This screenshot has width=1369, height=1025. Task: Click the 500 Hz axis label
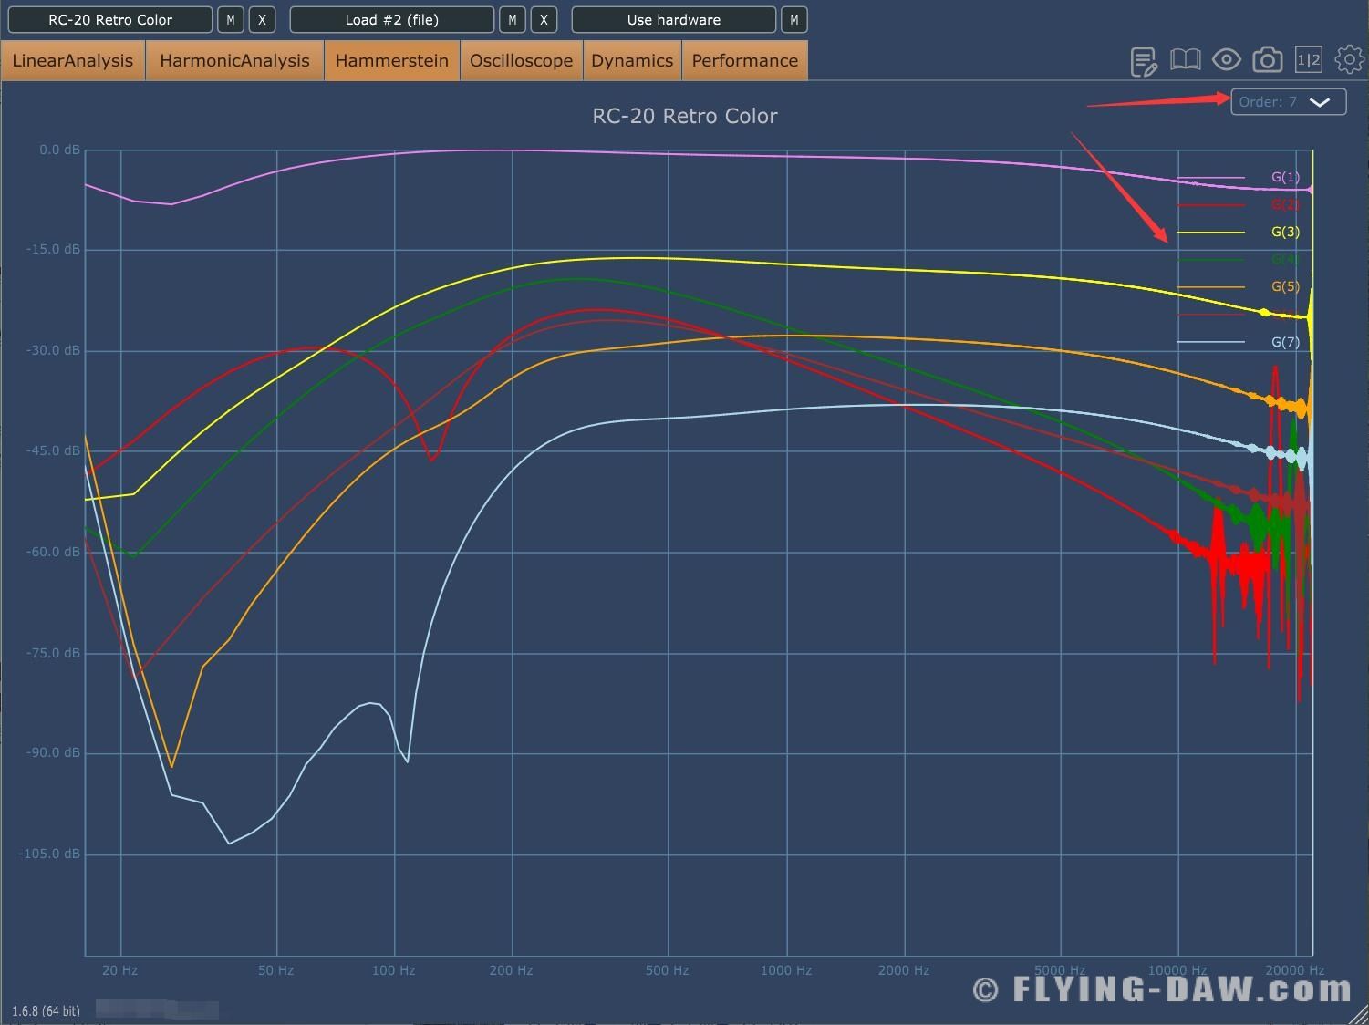[x=667, y=970]
